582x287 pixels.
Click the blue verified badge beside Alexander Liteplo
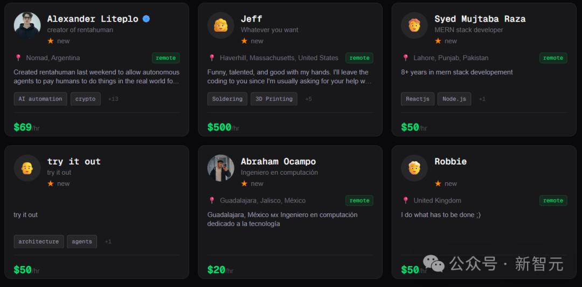(146, 19)
